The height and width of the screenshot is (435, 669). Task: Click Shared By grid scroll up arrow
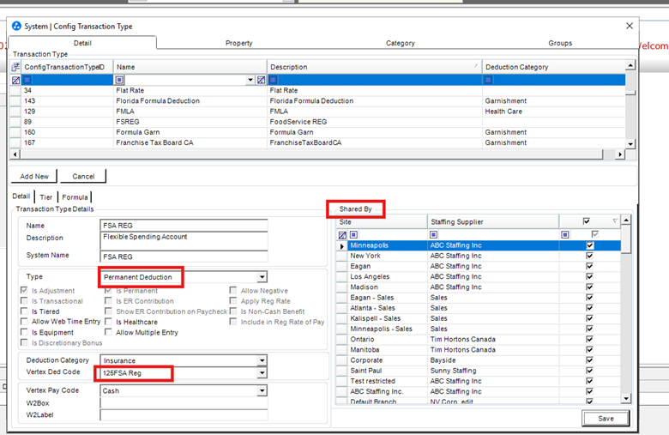point(626,221)
